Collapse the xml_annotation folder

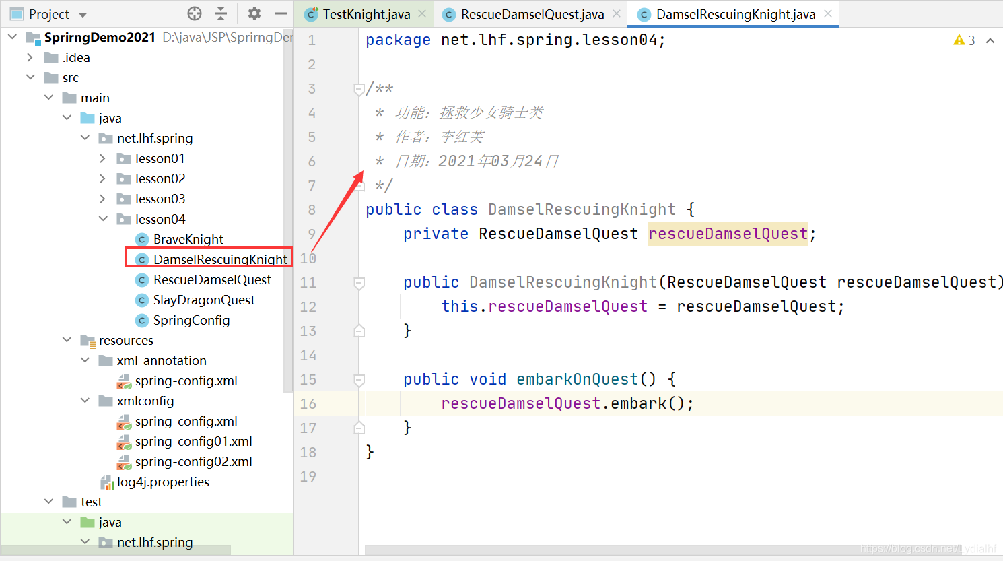[85, 360]
